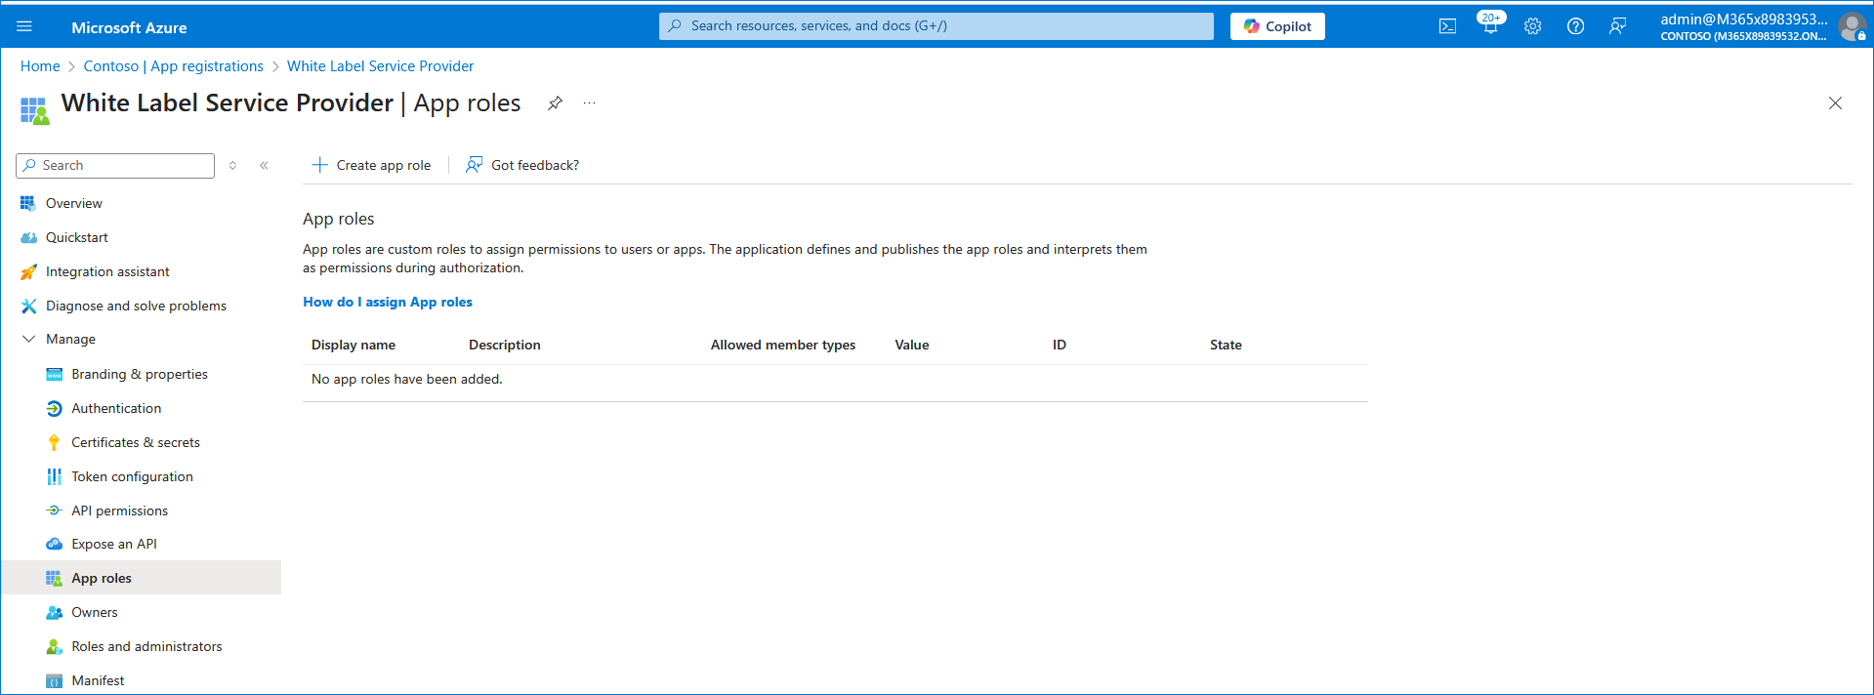1874x695 pixels.
Task: Open the more options ellipsis menu
Action: [x=589, y=103]
